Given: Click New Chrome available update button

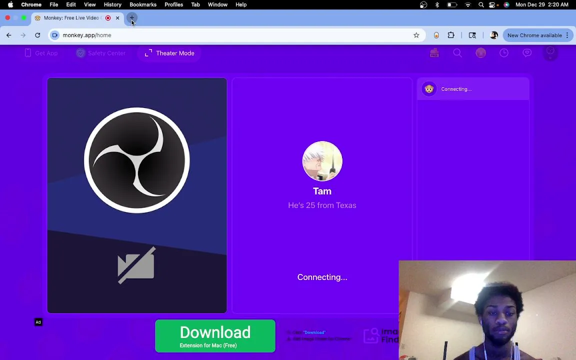Looking at the screenshot, I should click(534, 35).
